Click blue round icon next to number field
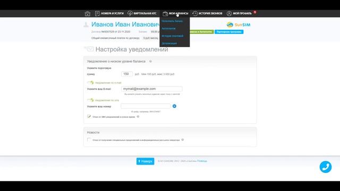The image size is (340, 191). click(174, 106)
